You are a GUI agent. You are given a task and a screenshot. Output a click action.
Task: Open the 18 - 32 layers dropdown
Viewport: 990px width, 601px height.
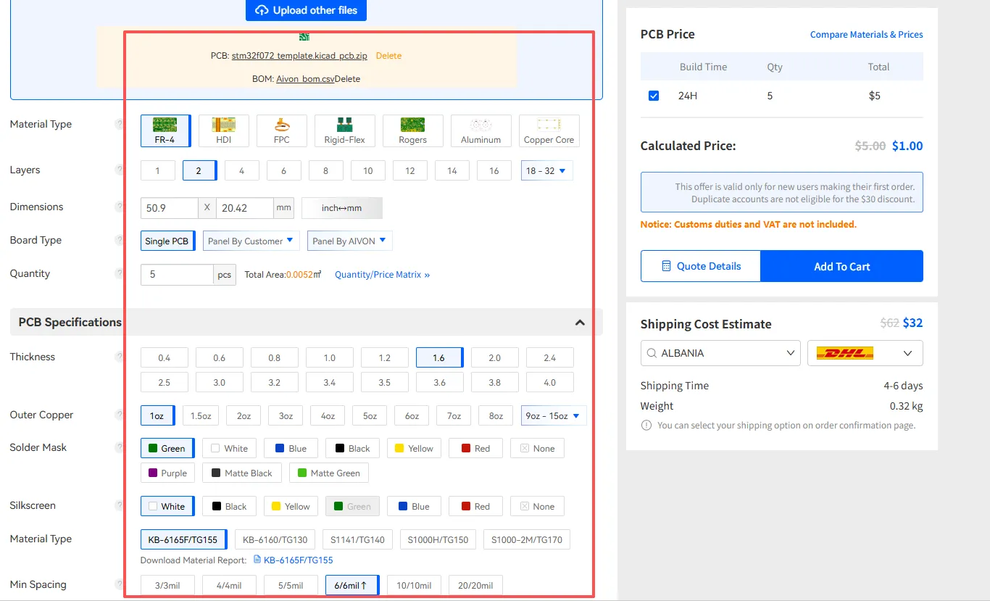[547, 171]
